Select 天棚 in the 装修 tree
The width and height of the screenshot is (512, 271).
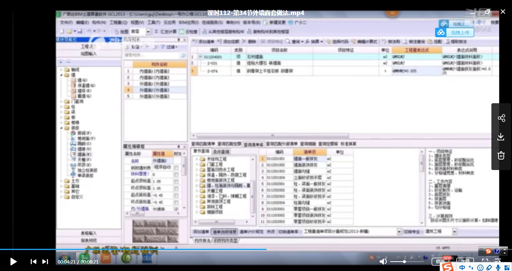click(x=82, y=160)
